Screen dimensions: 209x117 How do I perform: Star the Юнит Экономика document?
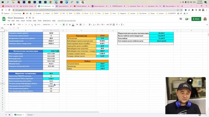26,18
